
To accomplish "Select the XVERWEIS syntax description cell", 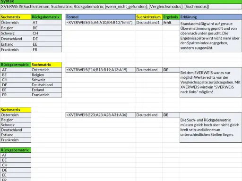I will (x=121, y=7).
